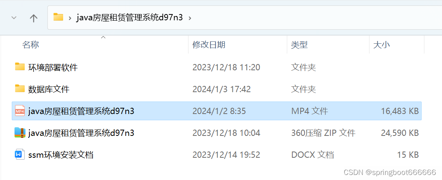Viewport: 442px width, 180px height.
Task: Sort files by 名称 column
Action: click(104, 45)
